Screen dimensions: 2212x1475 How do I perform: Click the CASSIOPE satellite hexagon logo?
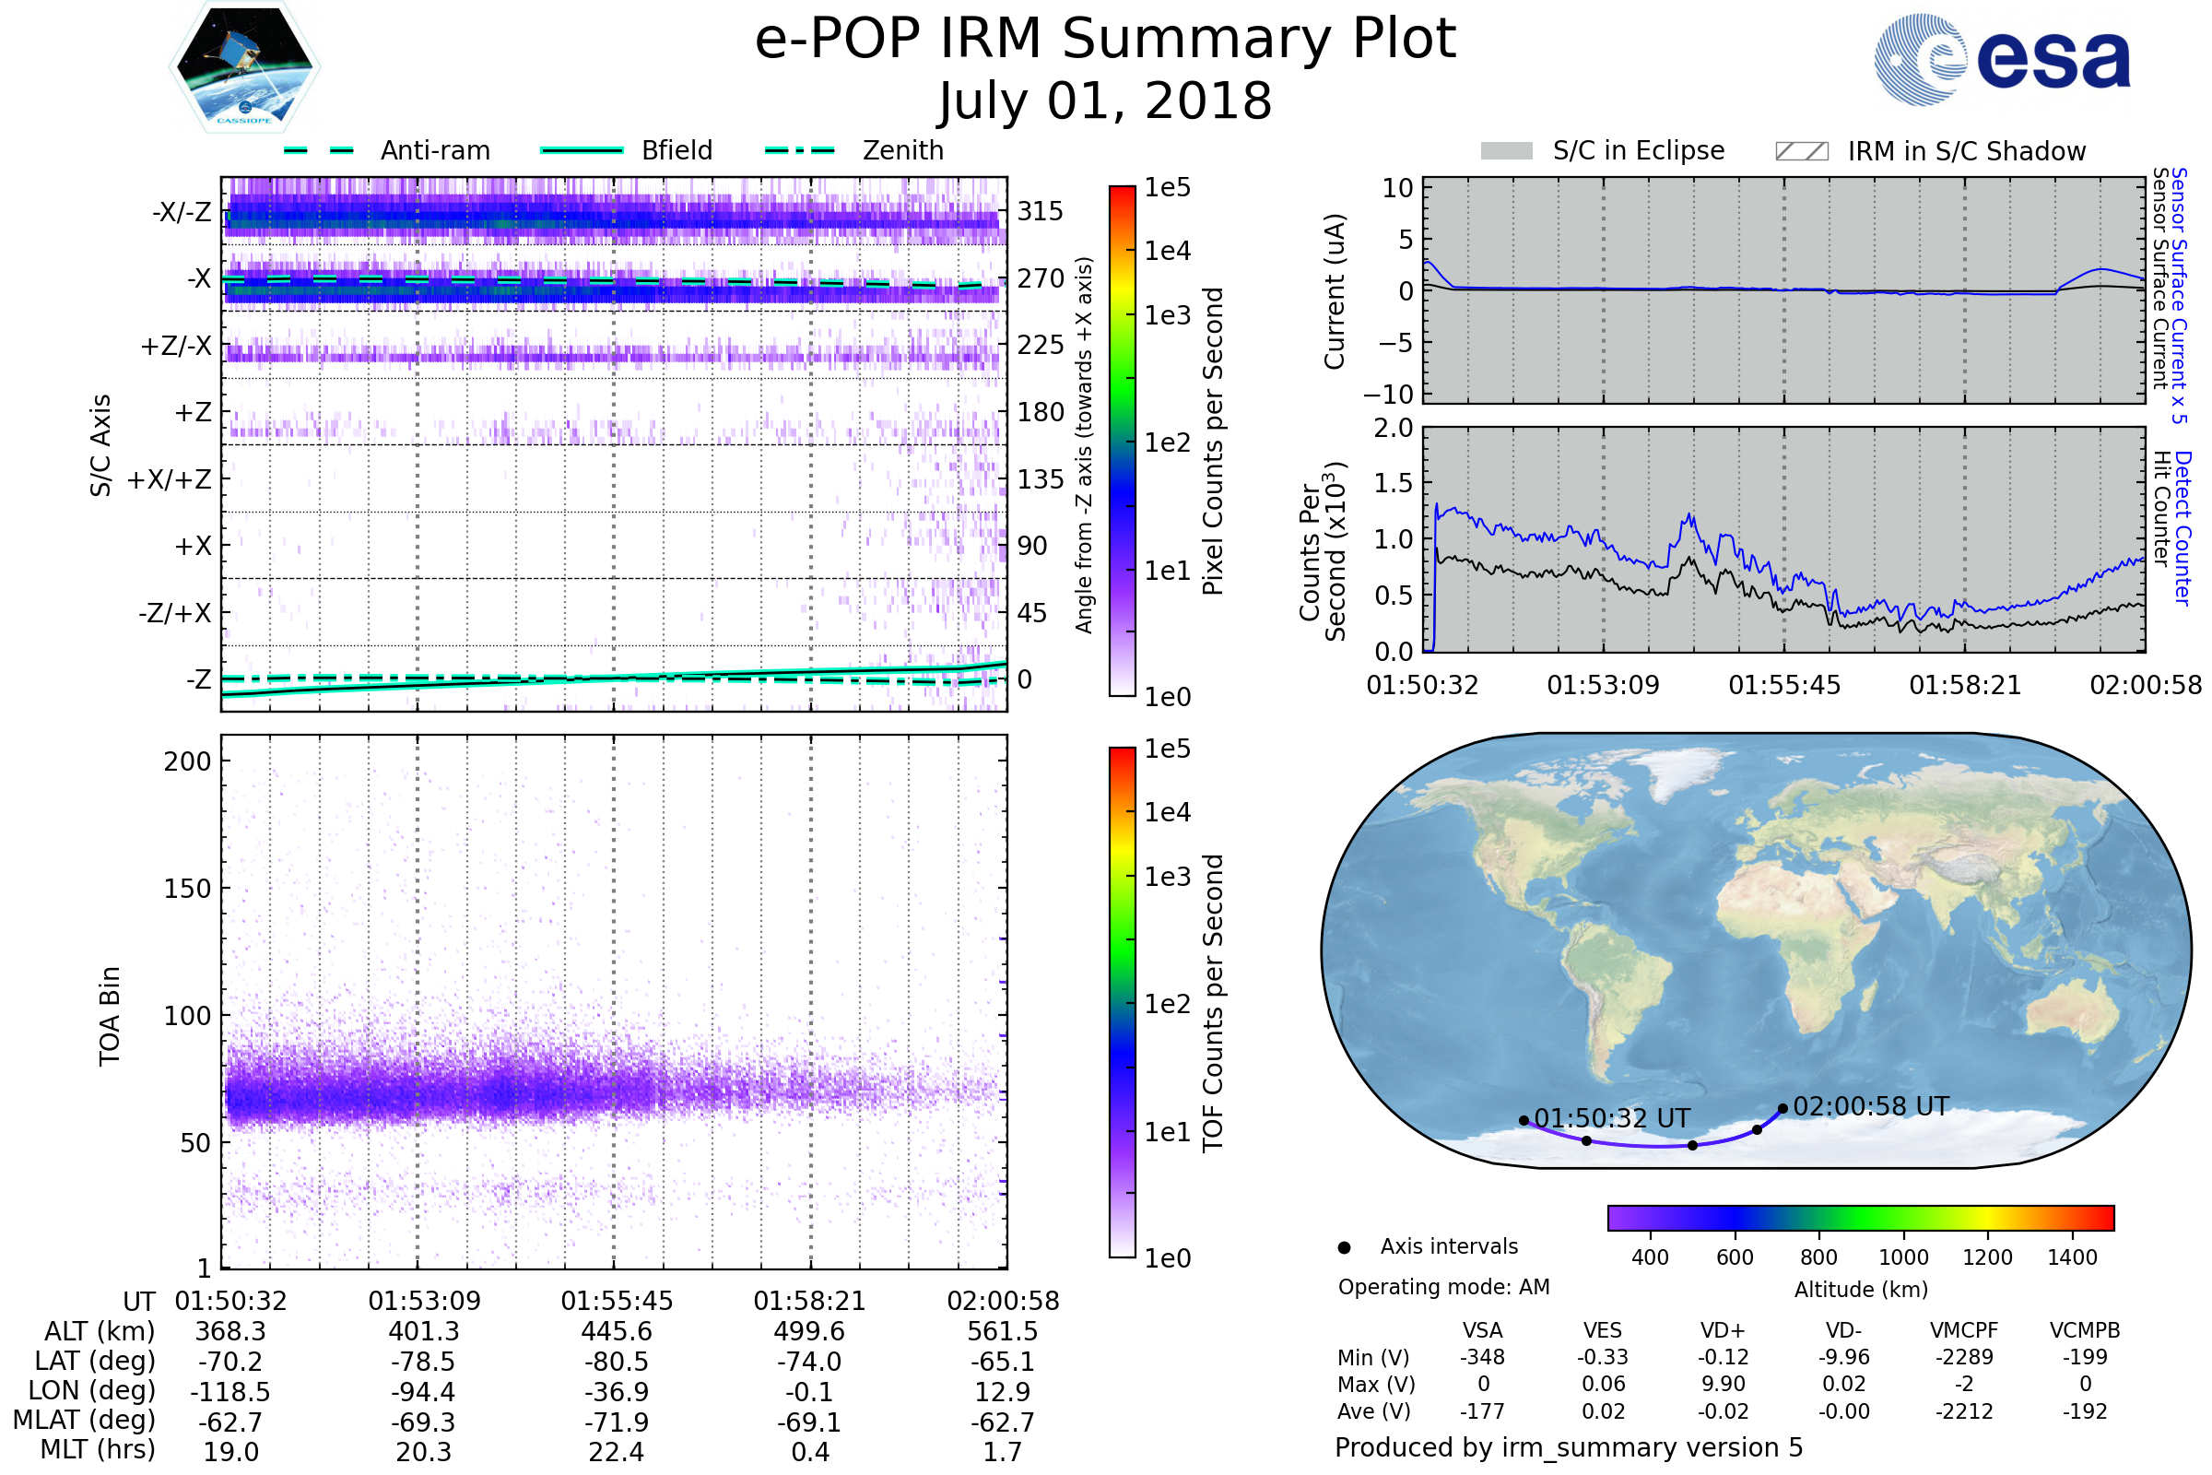tap(244, 67)
